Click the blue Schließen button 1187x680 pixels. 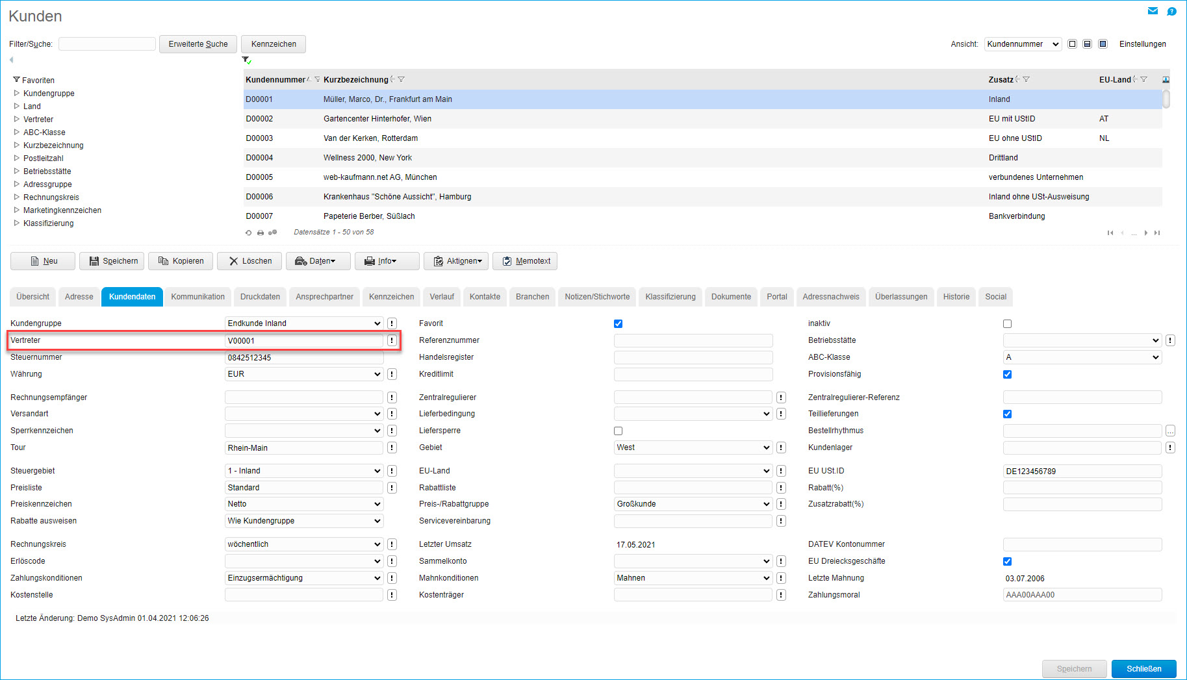coord(1144,669)
